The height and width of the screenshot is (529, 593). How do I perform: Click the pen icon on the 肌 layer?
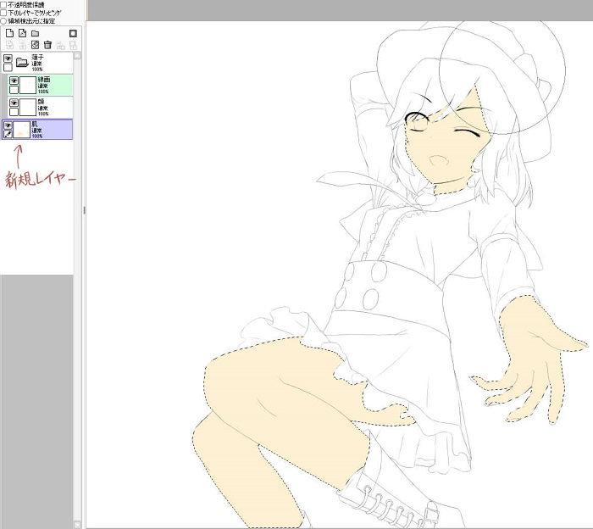8,134
